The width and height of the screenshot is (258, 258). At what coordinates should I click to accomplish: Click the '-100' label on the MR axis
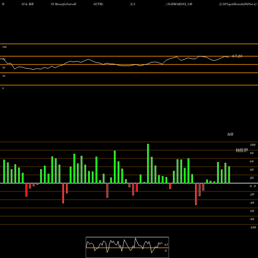pyautogui.click(x=253, y=228)
